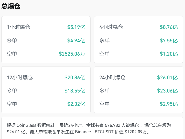This screenshot has width=185, height=139.
Task: Click the 多单 label in 1-hour card
Action: (x=12, y=41)
